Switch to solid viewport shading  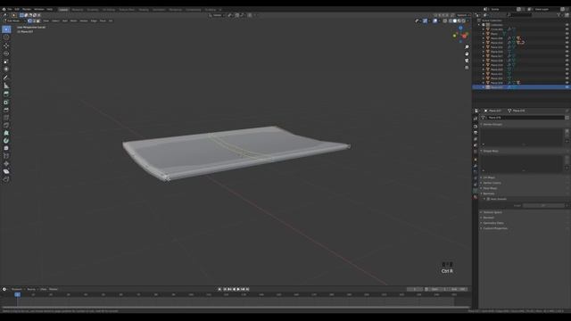click(455, 21)
